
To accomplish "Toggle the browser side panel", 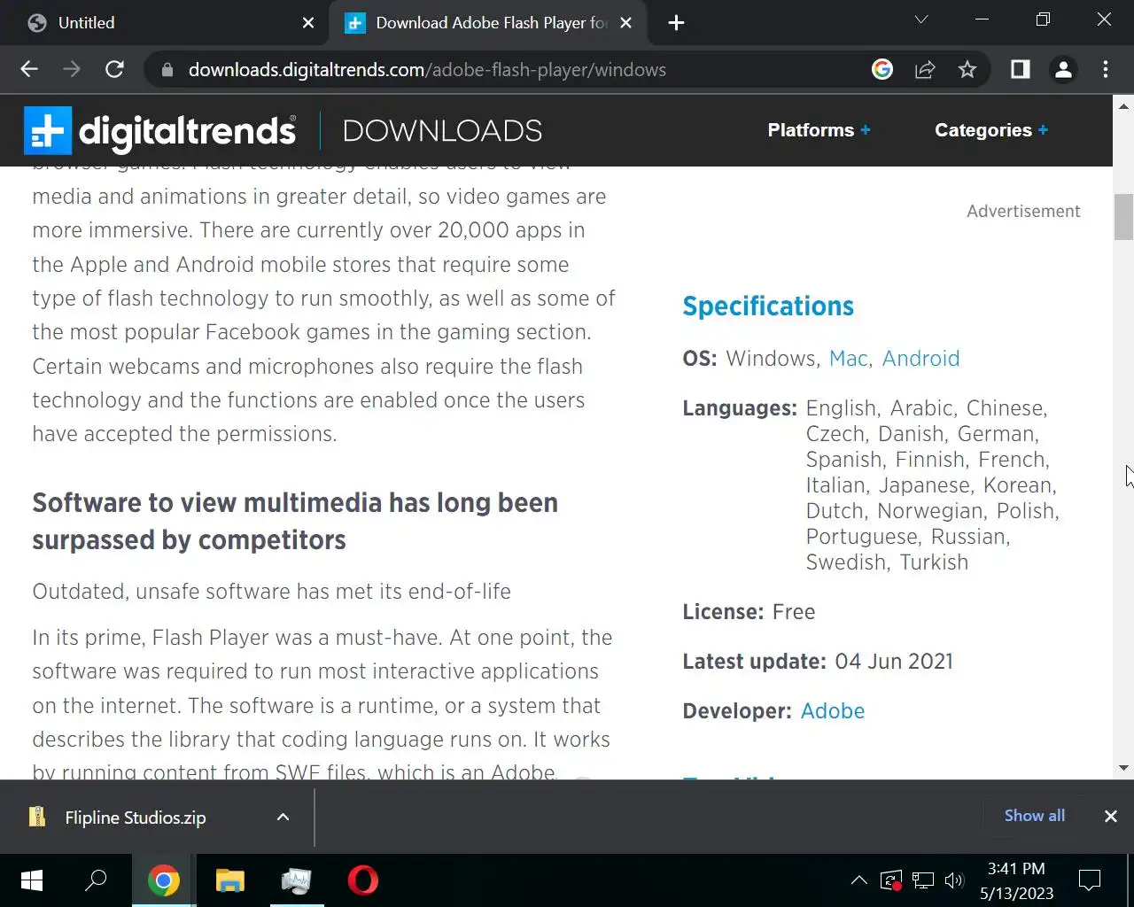I will pos(1021,69).
